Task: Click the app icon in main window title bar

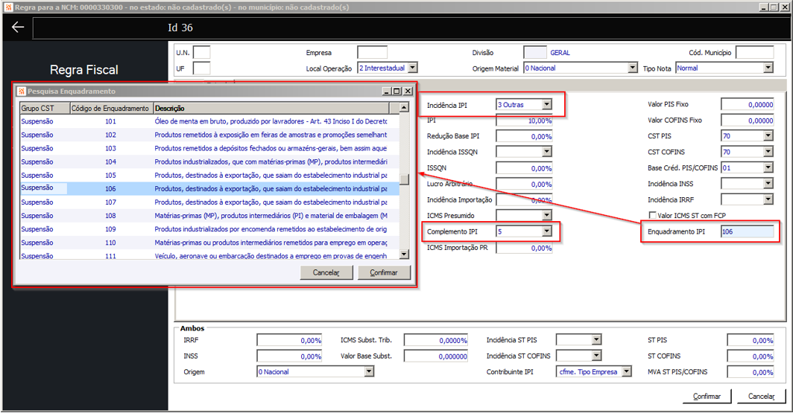Action: click(x=8, y=7)
